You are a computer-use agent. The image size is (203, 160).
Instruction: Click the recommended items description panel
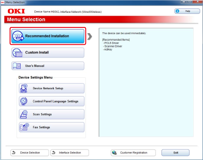point(146,83)
